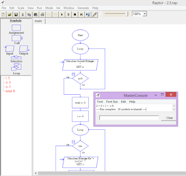The width and height of the screenshot is (186, 176).
Task: Stop execution with the square Stop button
Action: pos(75,14)
